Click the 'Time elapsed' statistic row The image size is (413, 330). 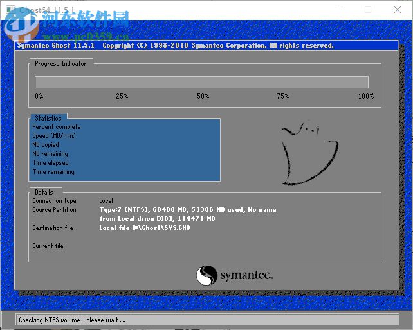coord(50,162)
